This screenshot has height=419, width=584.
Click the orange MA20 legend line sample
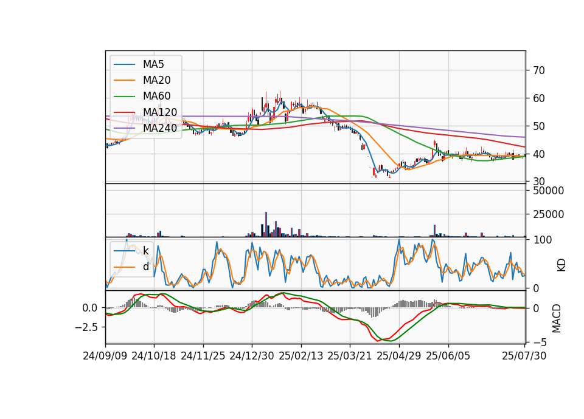[x=124, y=80]
